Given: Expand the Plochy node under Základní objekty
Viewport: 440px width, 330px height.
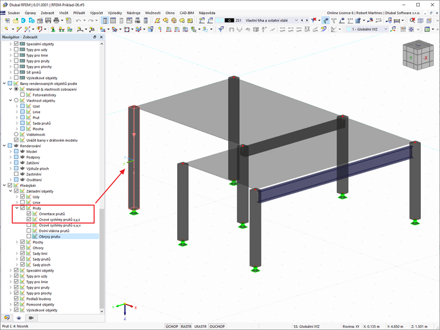Looking at the screenshot, I should point(17,242).
